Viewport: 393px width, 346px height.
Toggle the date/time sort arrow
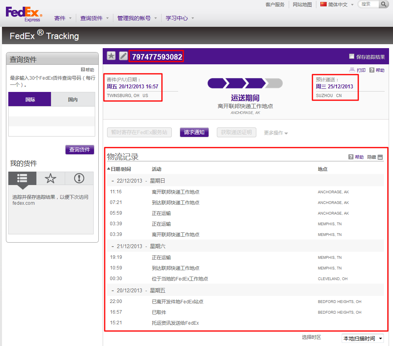click(109, 169)
